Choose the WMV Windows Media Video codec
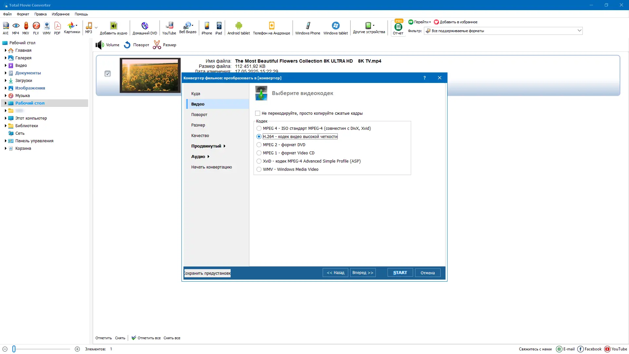 point(259,169)
